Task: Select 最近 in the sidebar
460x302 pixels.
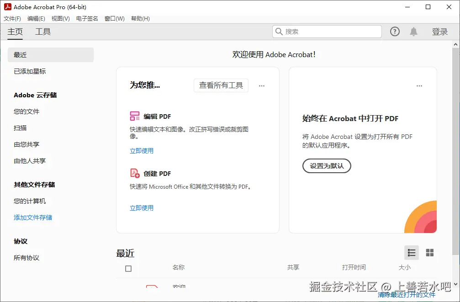Action: pos(50,55)
